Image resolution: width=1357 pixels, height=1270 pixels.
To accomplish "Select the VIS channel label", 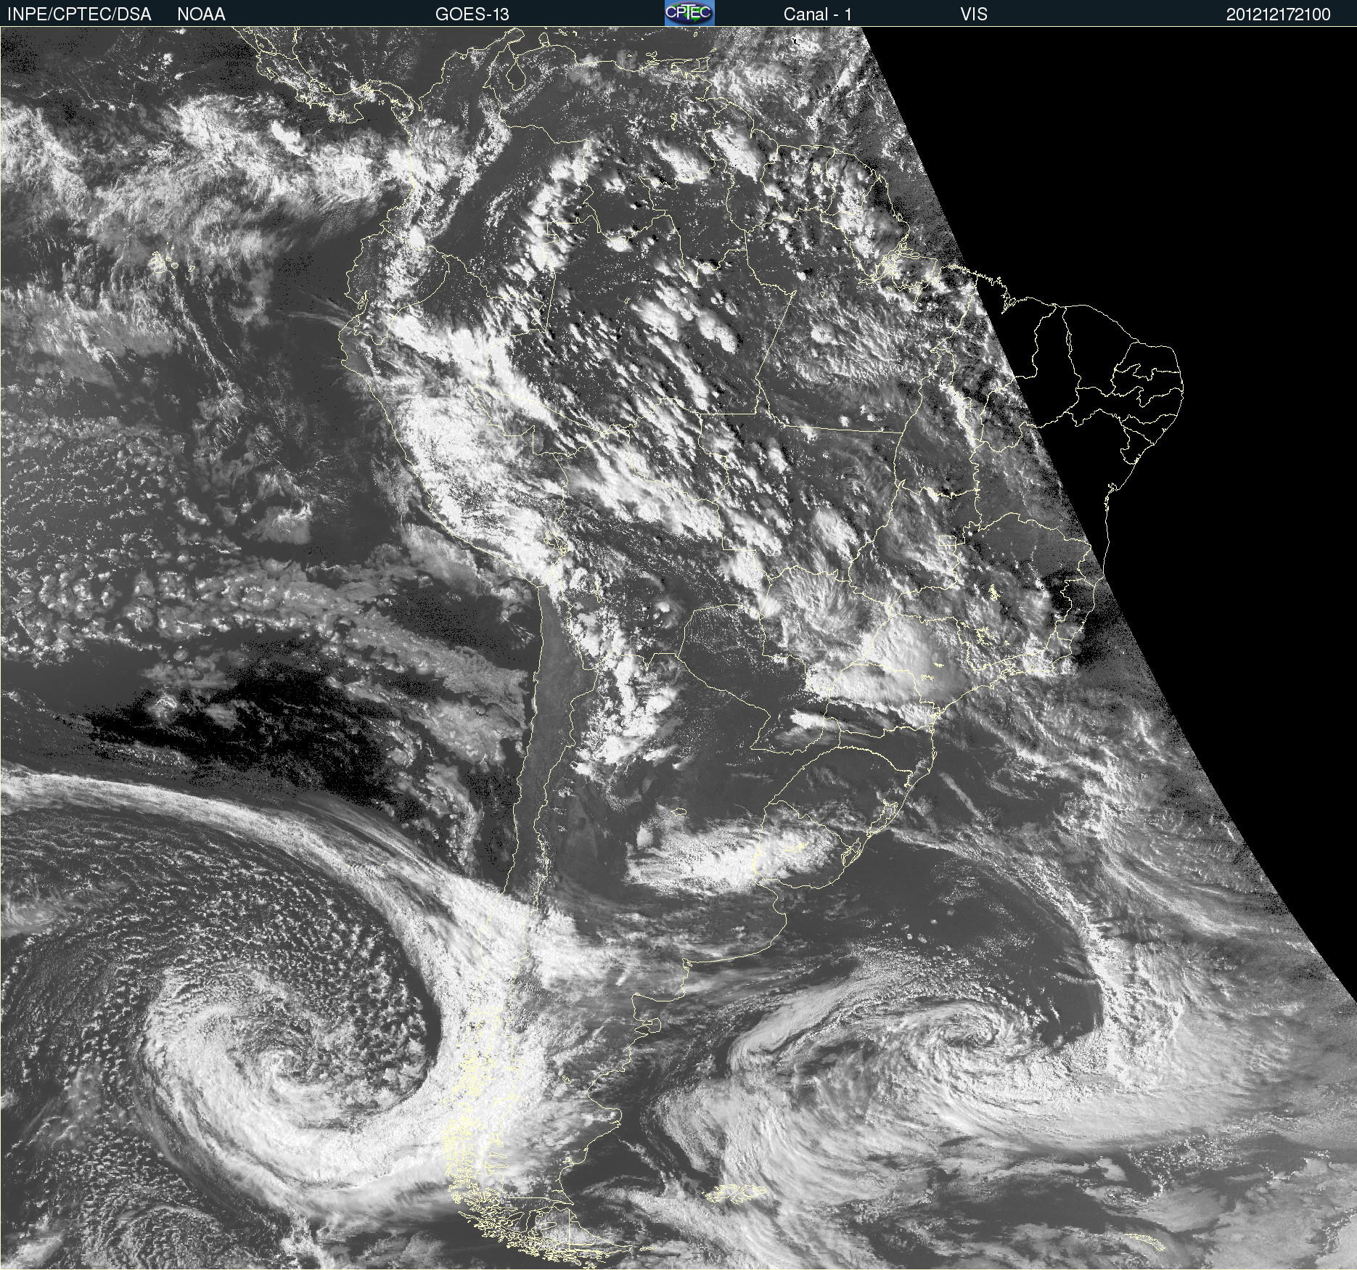I will [x=974, y=15].
